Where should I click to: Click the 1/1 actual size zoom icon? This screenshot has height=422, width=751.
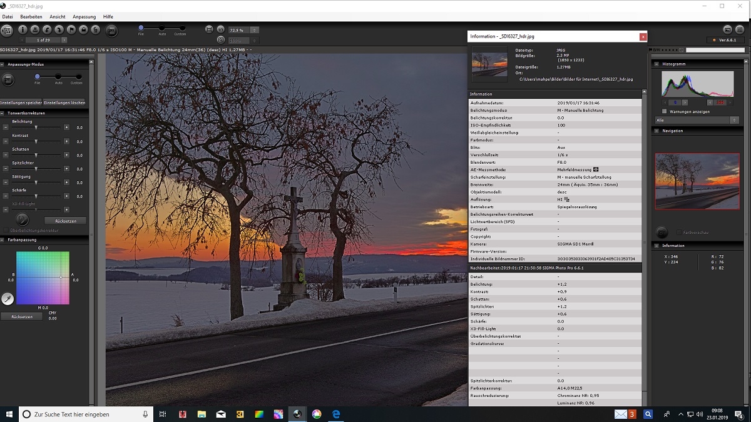coord(221,29)
